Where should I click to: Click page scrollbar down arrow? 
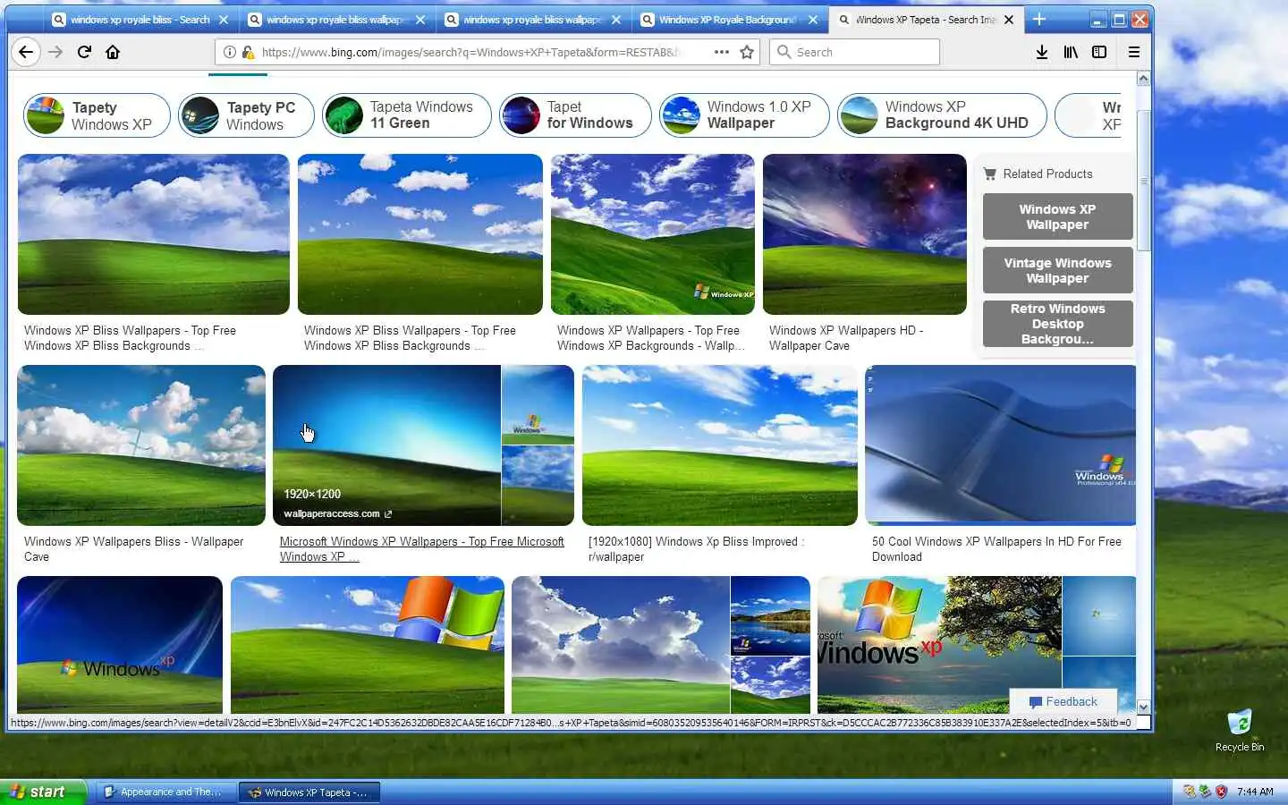click(x=1143, y=707)
